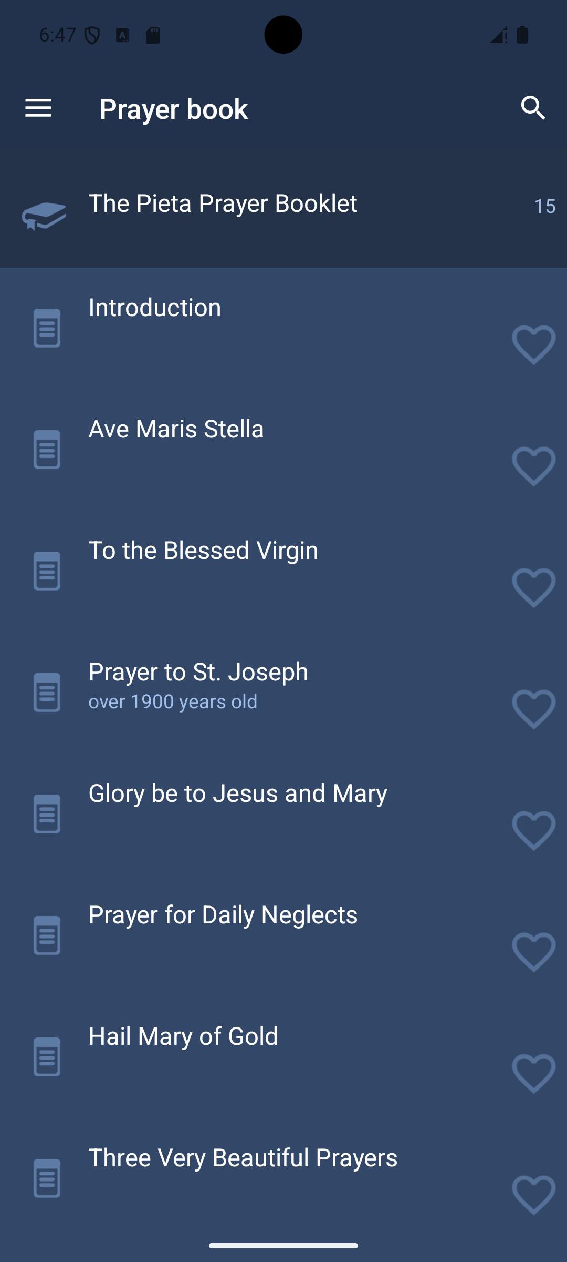Screen dimensions: 567x1262
Task: Tap the search magnifier icon
Action: 533,108
